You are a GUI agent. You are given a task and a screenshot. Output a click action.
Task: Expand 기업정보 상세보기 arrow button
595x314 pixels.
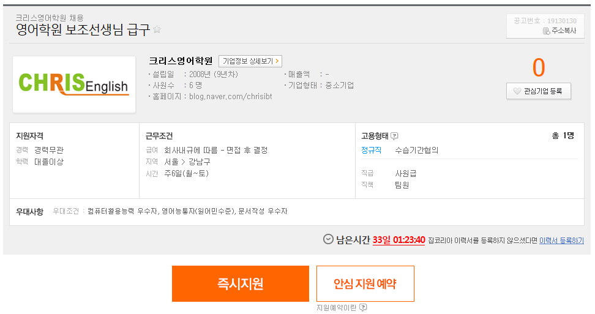(250, 61)
